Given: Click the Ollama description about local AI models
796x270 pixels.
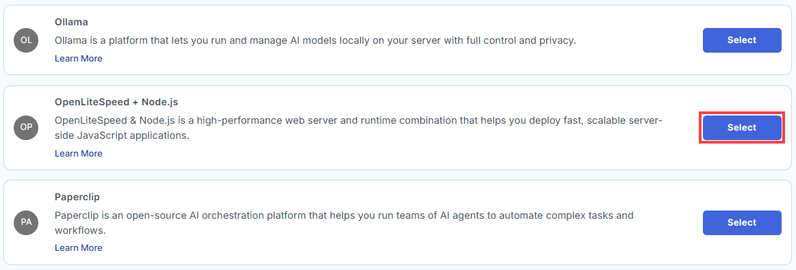Looking at the screenshot, I should (x=316, y=40).
